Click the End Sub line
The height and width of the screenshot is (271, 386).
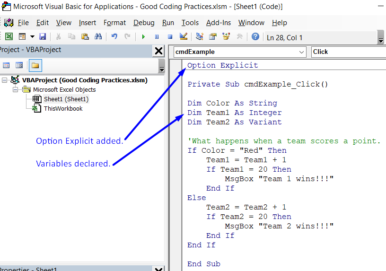[203, 264]
